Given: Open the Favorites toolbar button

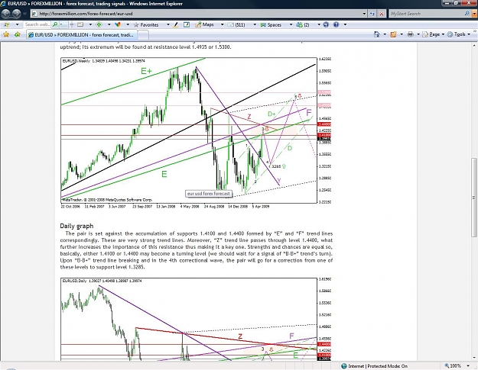Looking at the screenshot, I should tap(146, 24).
